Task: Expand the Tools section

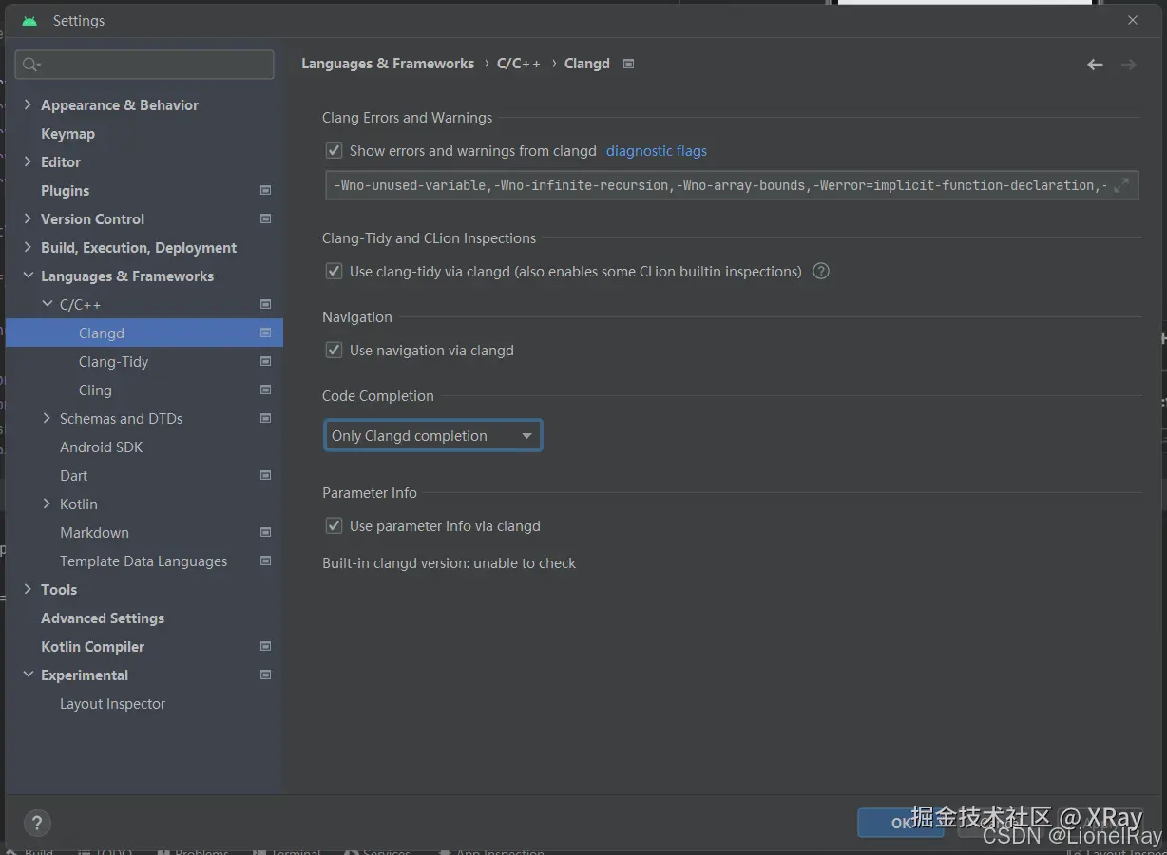Action: click(28, 589)
